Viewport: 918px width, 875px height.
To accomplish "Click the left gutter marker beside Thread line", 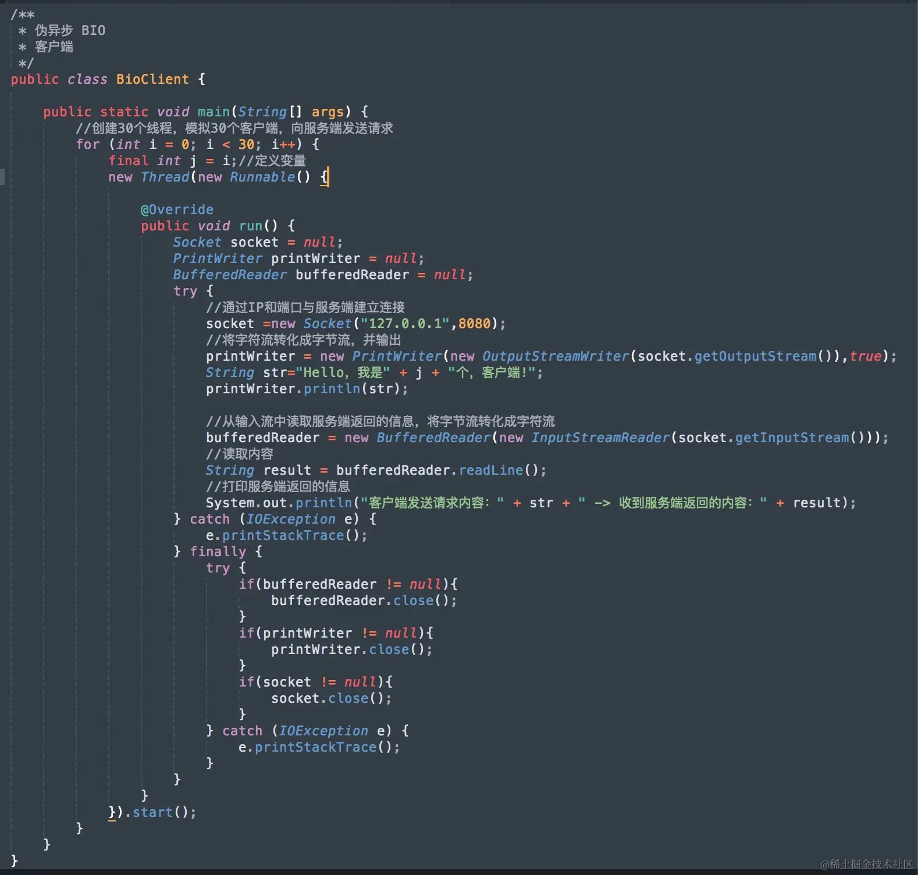I will pos(2,177).
